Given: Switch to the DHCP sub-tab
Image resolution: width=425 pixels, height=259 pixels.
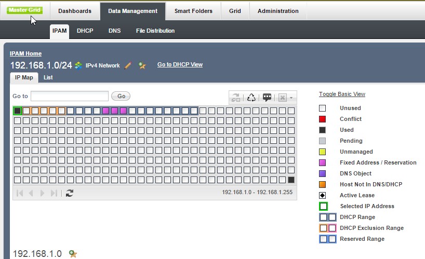Looking at the screenshot, I should 85,31.
